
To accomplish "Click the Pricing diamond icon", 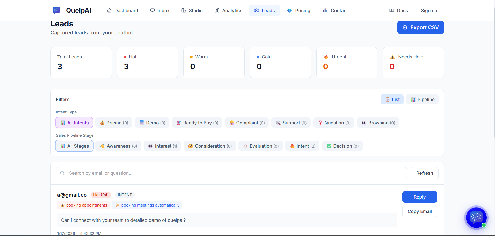I will coord(289,11).
